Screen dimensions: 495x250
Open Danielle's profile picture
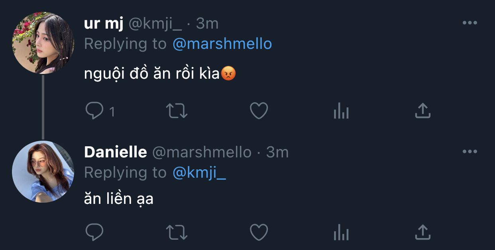point(43,171)
